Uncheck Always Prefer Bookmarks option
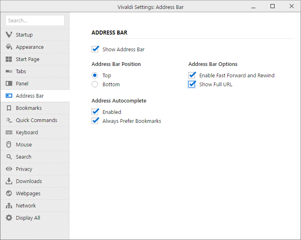301x240 pixels. click(x=95, y=121)
